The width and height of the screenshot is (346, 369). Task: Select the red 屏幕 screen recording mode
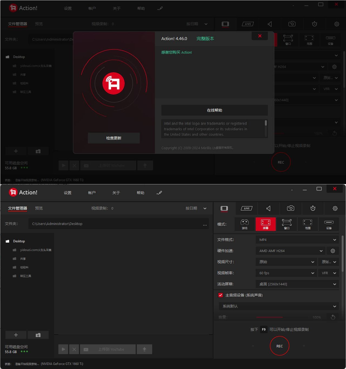click(265, 224)
